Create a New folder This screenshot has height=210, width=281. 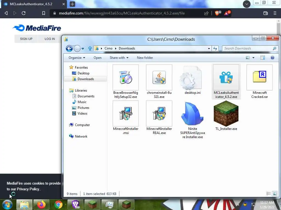tap(145, 58)
